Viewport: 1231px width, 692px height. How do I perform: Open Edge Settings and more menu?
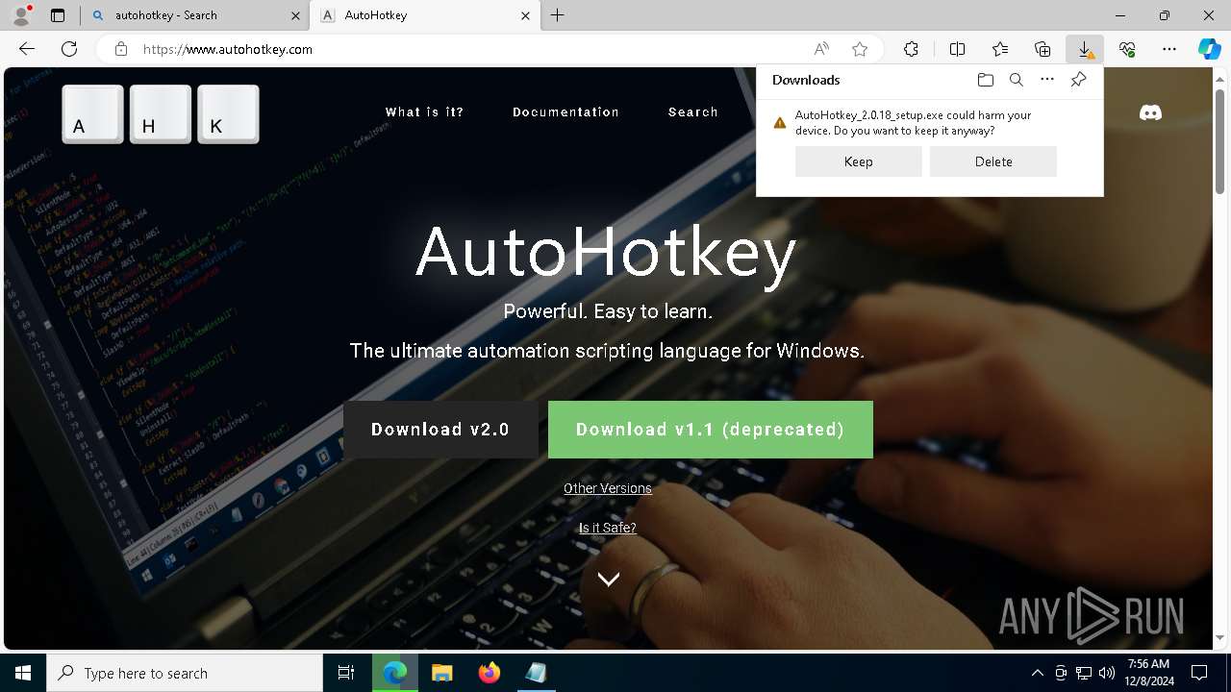pyautogui.click(x=1169, y=49)
